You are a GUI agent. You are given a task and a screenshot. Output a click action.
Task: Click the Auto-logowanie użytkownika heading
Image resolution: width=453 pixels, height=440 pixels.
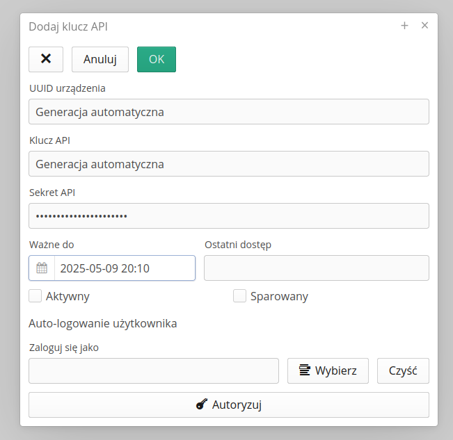point(103,323)
